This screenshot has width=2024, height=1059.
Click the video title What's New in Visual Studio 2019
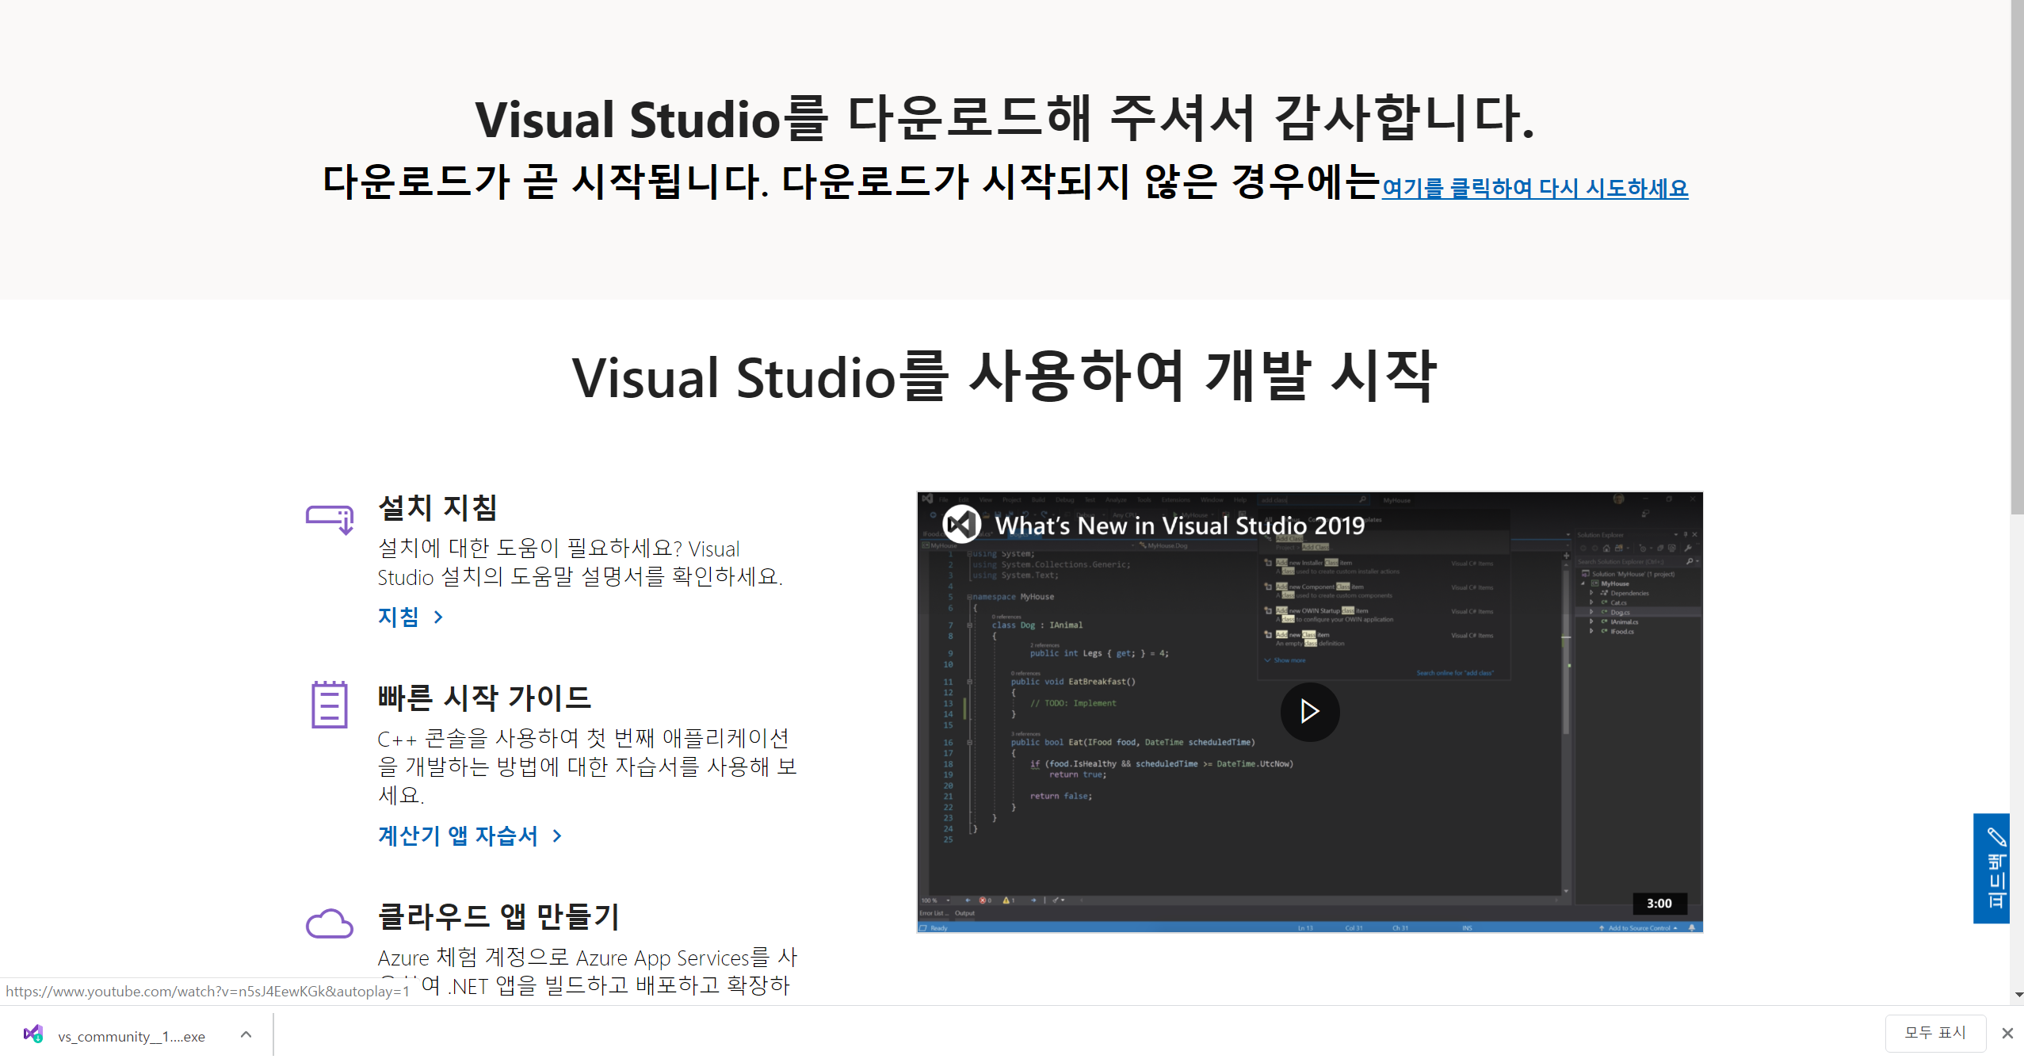(1179, 525)
